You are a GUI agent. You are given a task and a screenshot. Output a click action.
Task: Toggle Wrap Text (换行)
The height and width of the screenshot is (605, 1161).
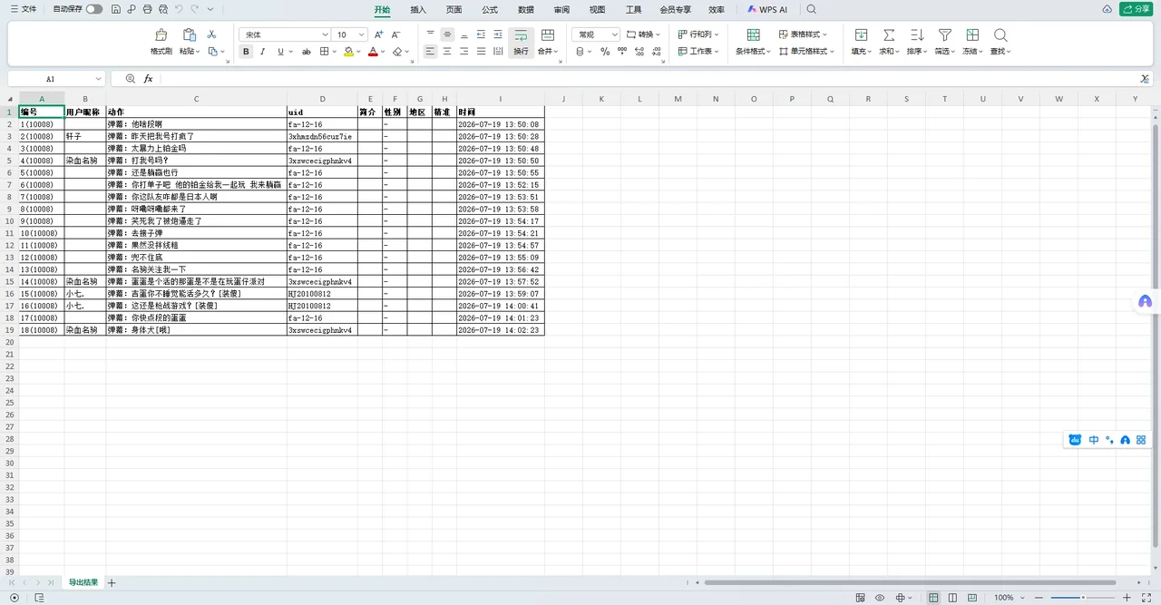(x=521, y=42)
